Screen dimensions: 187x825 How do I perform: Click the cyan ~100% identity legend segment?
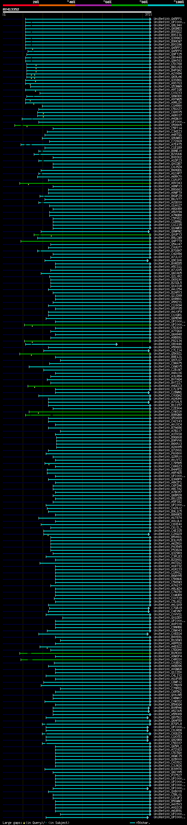point(166,6)
